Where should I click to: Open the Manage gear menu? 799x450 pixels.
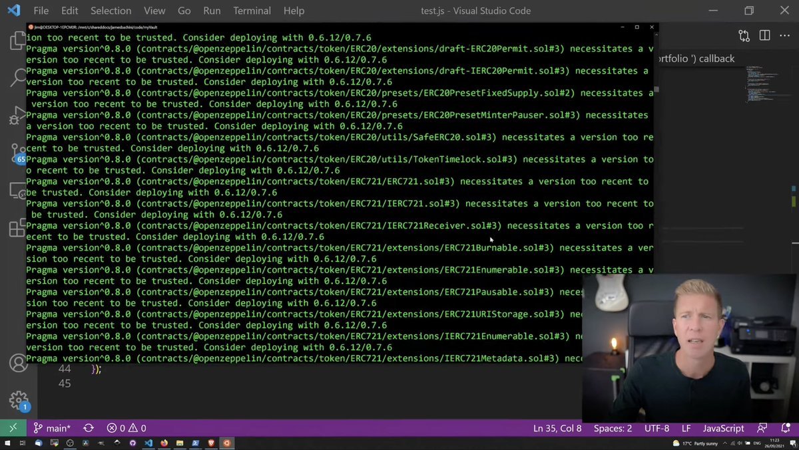pos(19,400)
